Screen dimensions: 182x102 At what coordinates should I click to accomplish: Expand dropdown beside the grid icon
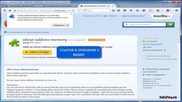click(162, 10)
